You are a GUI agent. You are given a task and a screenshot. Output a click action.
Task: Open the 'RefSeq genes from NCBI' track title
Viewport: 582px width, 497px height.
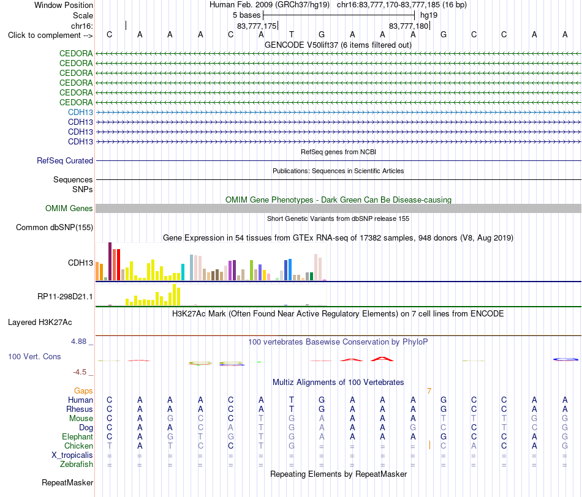(338, 152)
